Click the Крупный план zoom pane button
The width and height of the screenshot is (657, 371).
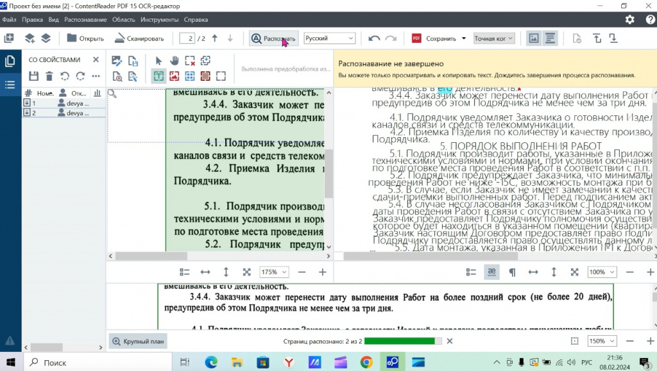click(x=138, y=342)
